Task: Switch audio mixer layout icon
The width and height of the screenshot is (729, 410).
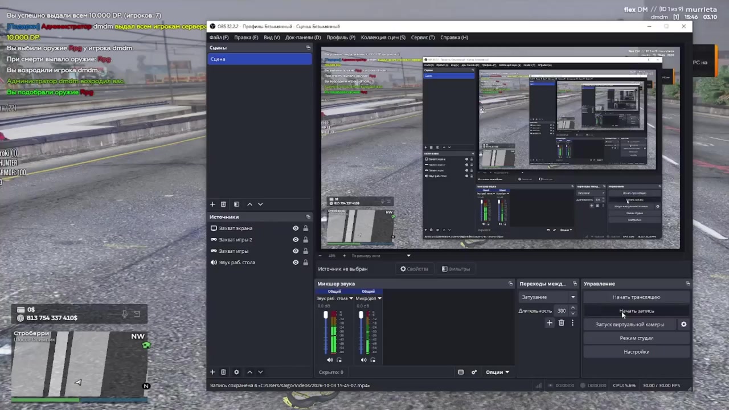Action: [461, 372]
